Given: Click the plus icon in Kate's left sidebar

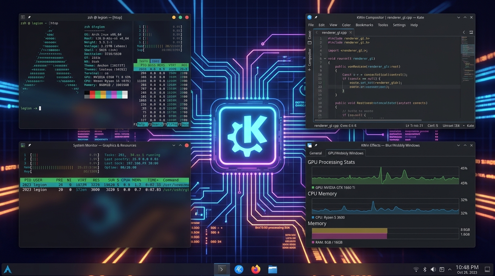Looking at the screenshot, I should click(309, 69).
